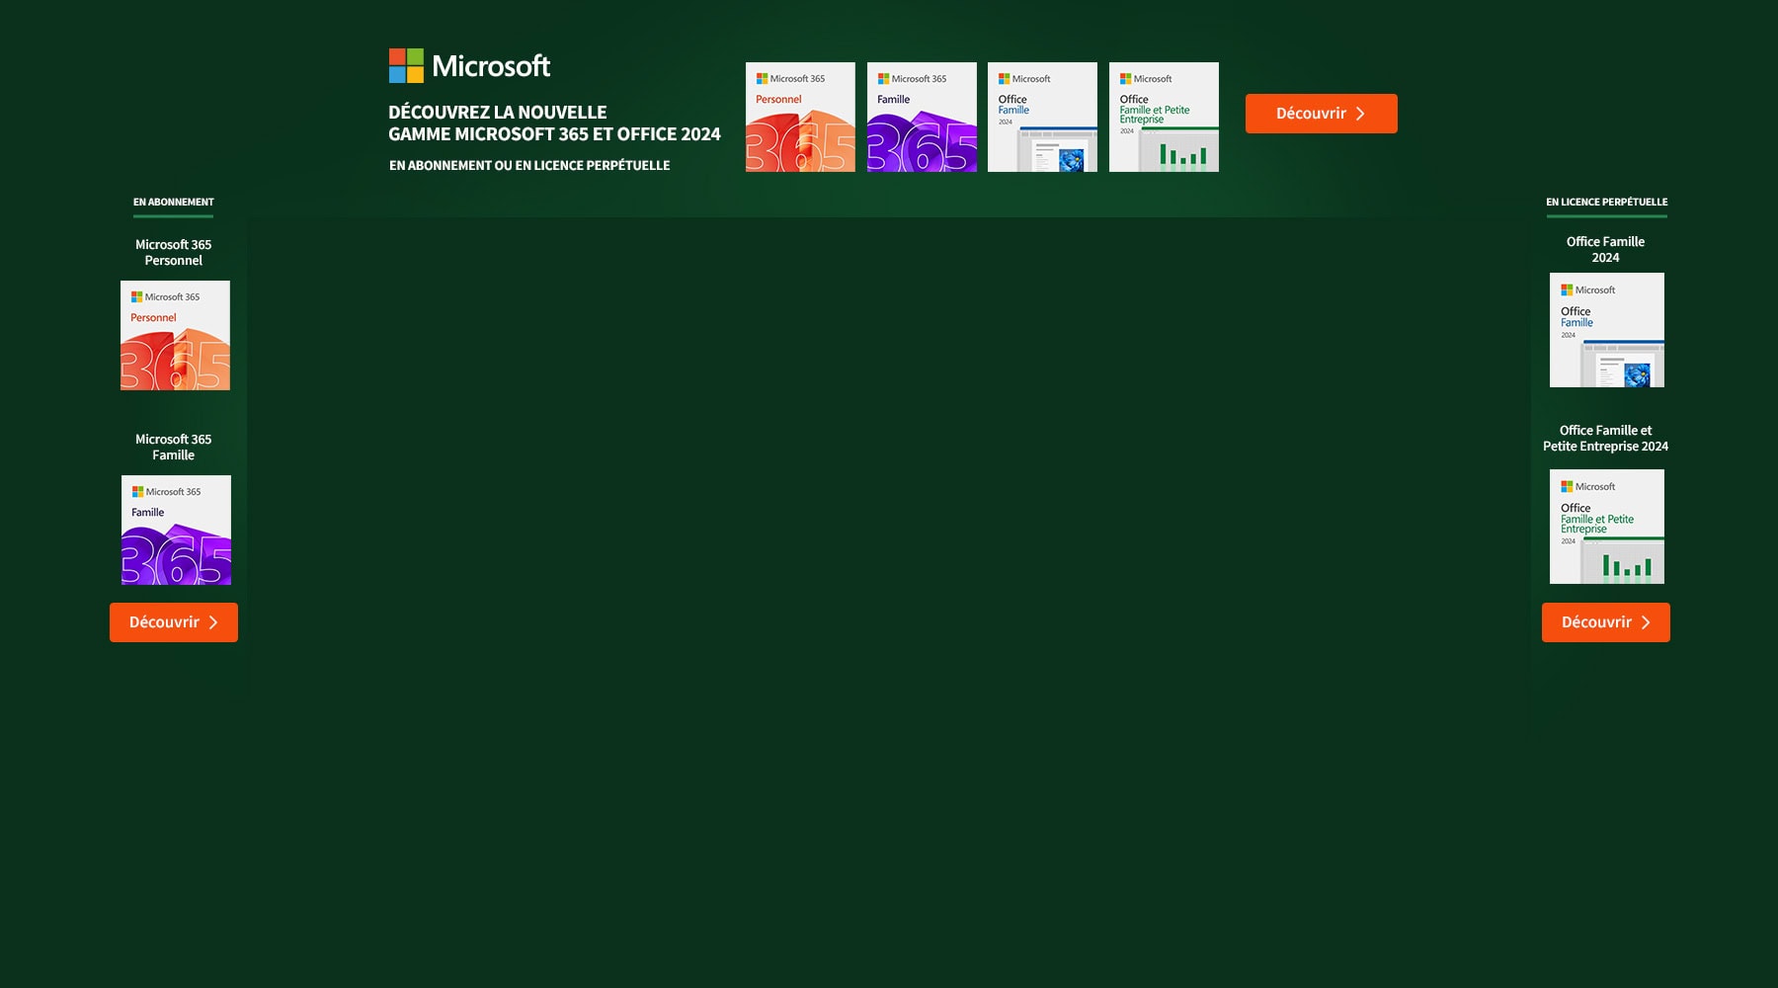Click the EN ABONNEMENT heading
This screenshot has height=988, width=1778.
coord(174,202)
